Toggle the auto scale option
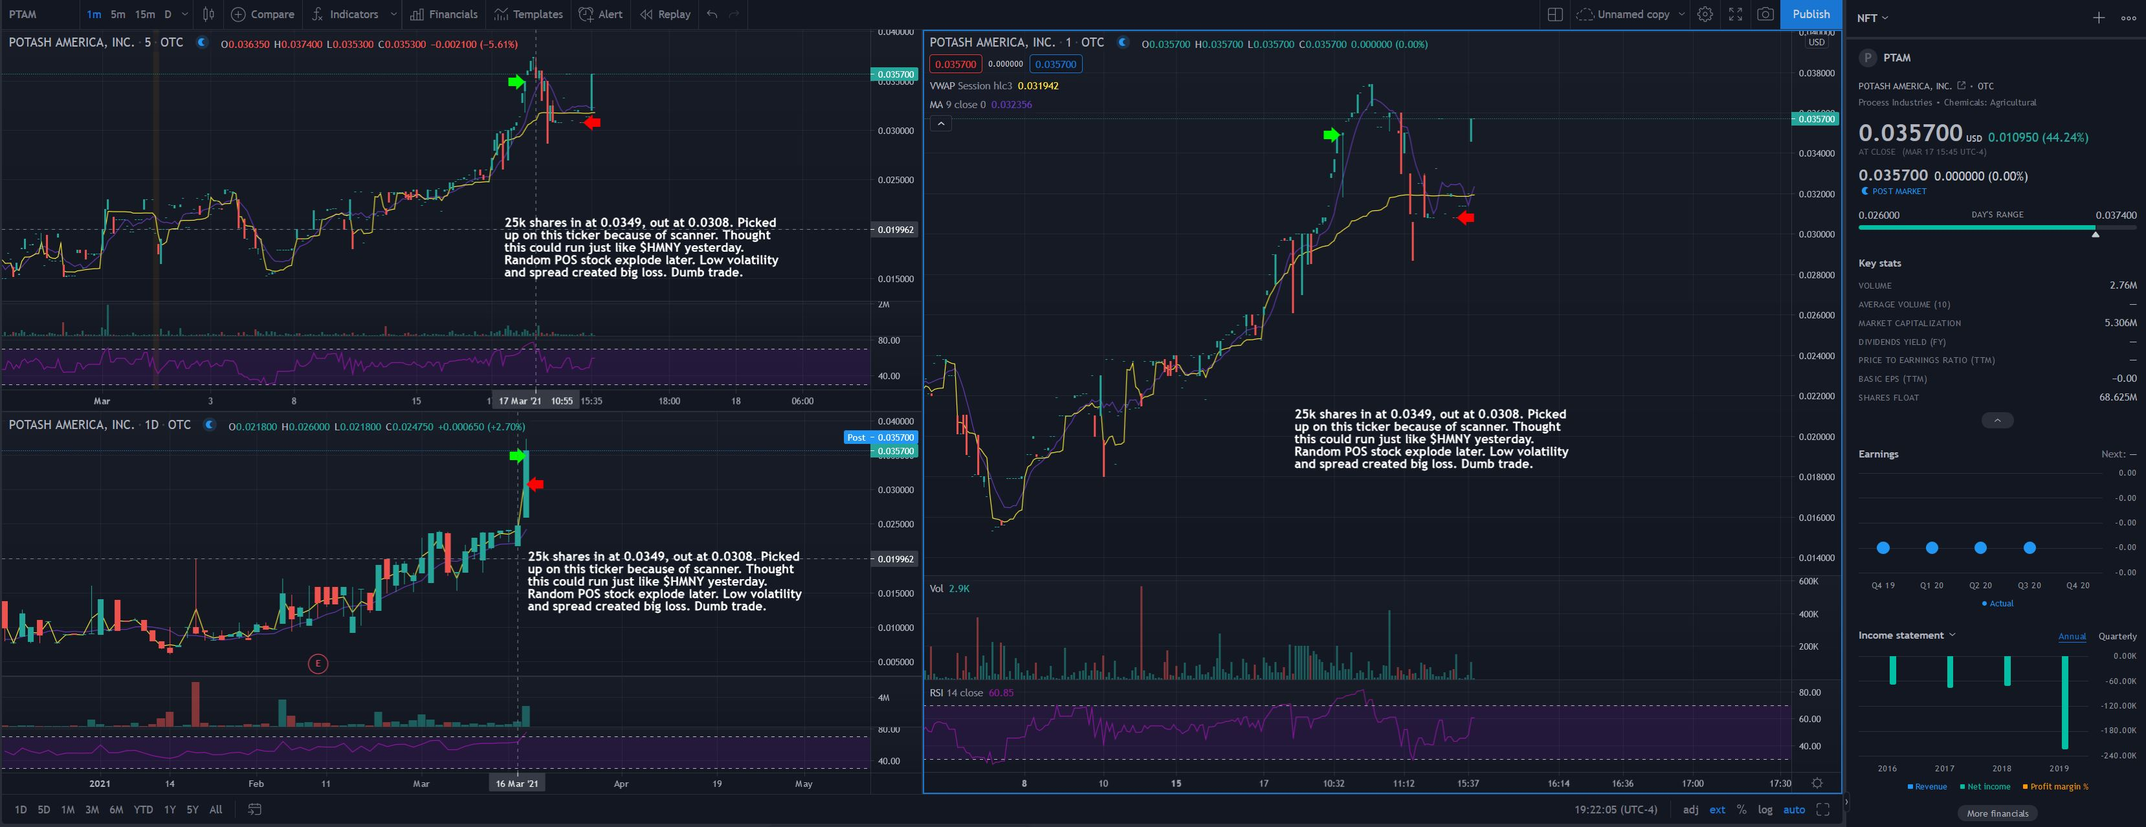 pos(1793,810)
